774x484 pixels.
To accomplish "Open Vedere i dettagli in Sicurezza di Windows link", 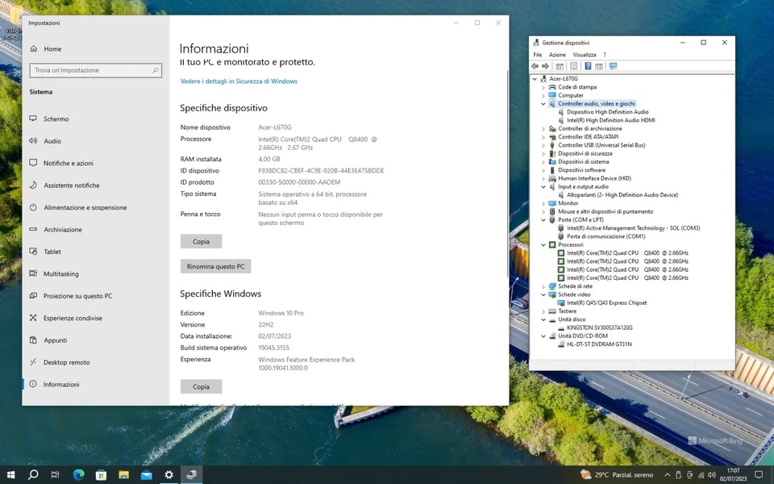I will point(239,81).
